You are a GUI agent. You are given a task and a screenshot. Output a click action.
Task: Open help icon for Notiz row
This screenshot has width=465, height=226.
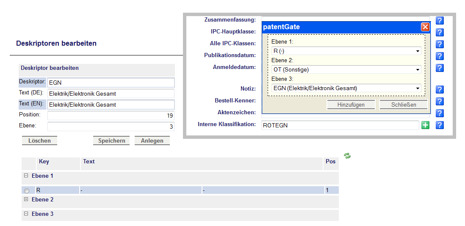pyautogui.click(x=440, y=89)
